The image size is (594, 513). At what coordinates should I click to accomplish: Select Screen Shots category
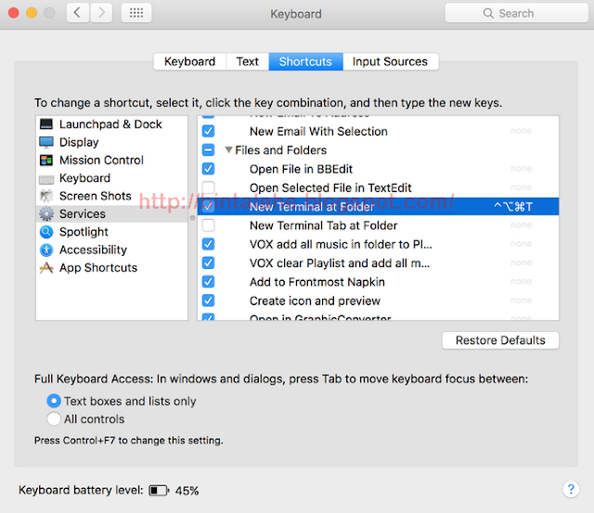point(111,196)
